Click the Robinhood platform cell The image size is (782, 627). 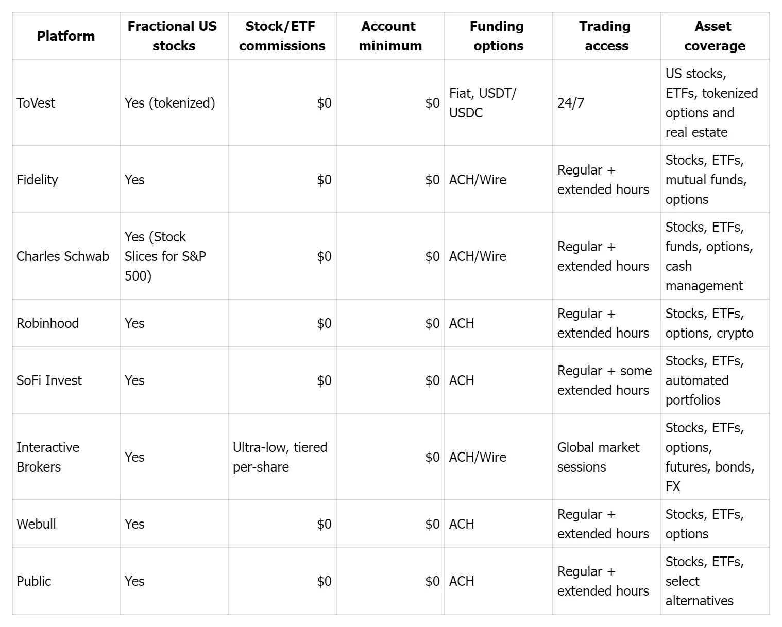[x=47, y=323]
